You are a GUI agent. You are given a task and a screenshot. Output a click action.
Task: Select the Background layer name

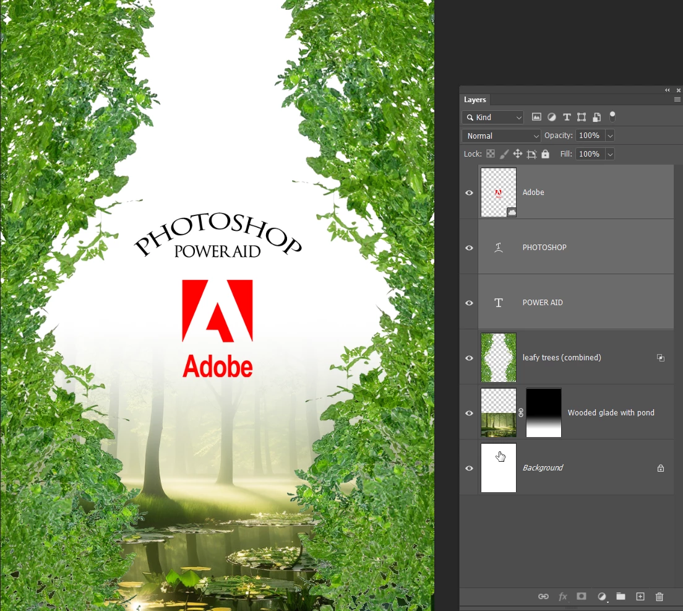tap(543, 467)
